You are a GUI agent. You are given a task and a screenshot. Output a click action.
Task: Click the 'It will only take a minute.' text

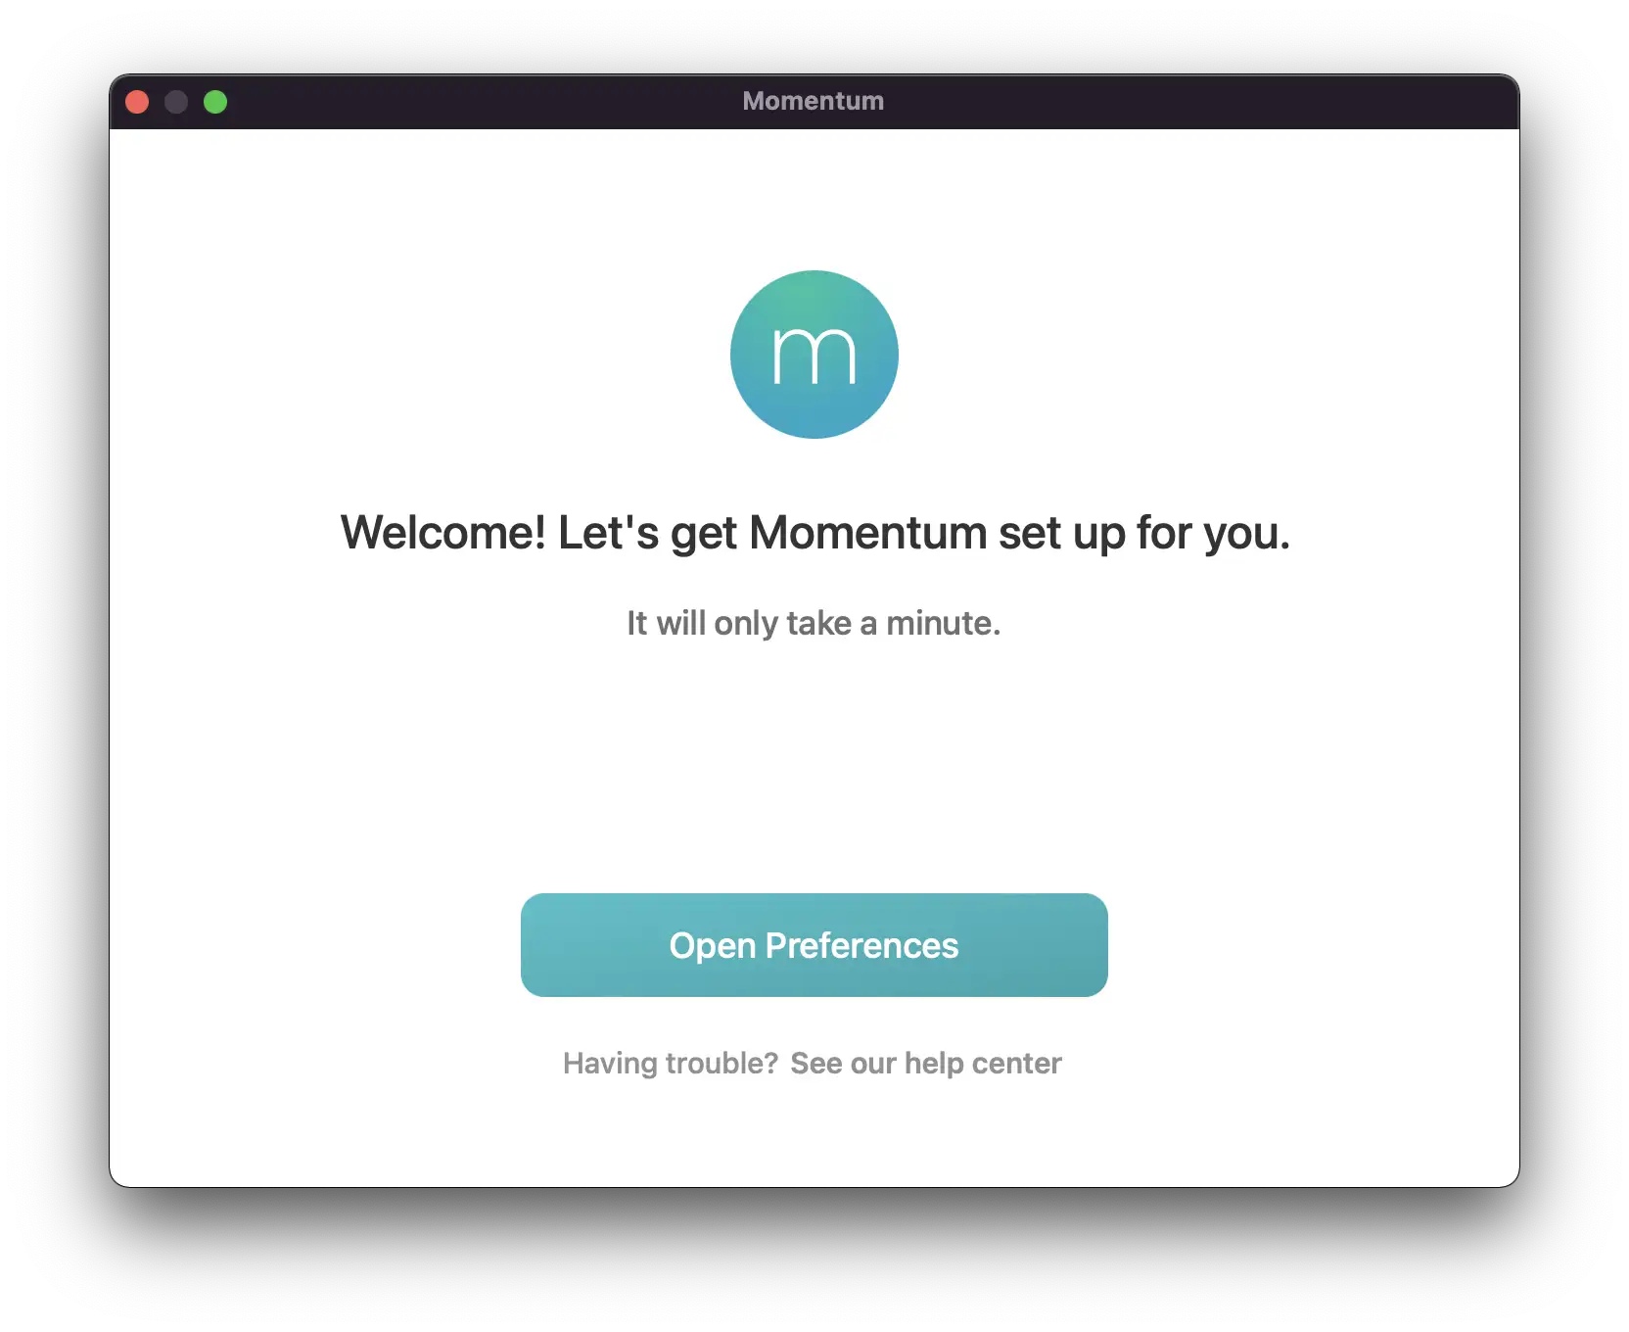pos(814,623)
